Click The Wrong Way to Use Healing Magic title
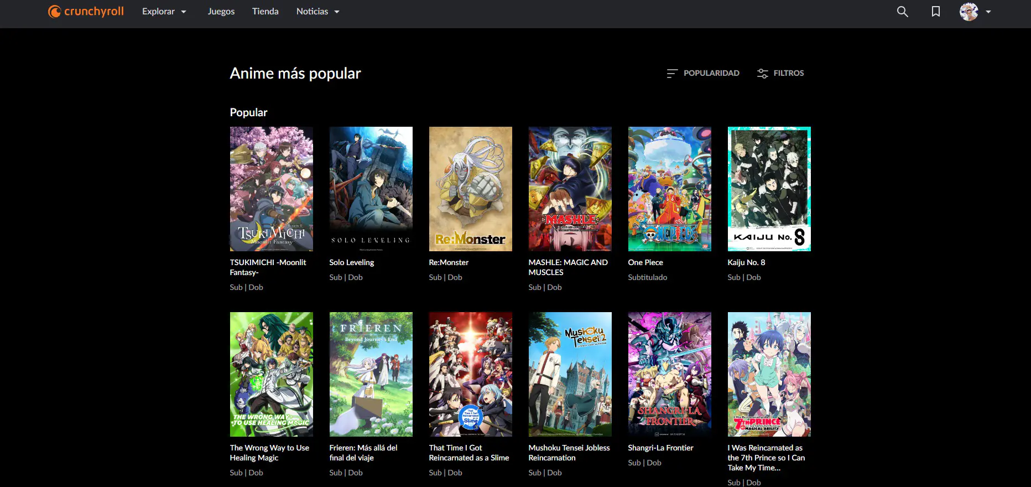1031x487 pixels. [269, 453]
